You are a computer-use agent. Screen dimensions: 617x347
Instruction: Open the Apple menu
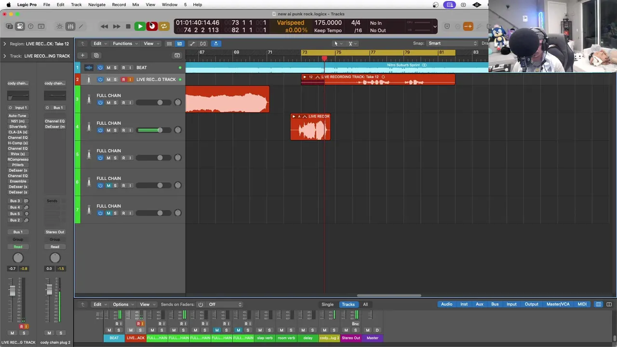8,4
